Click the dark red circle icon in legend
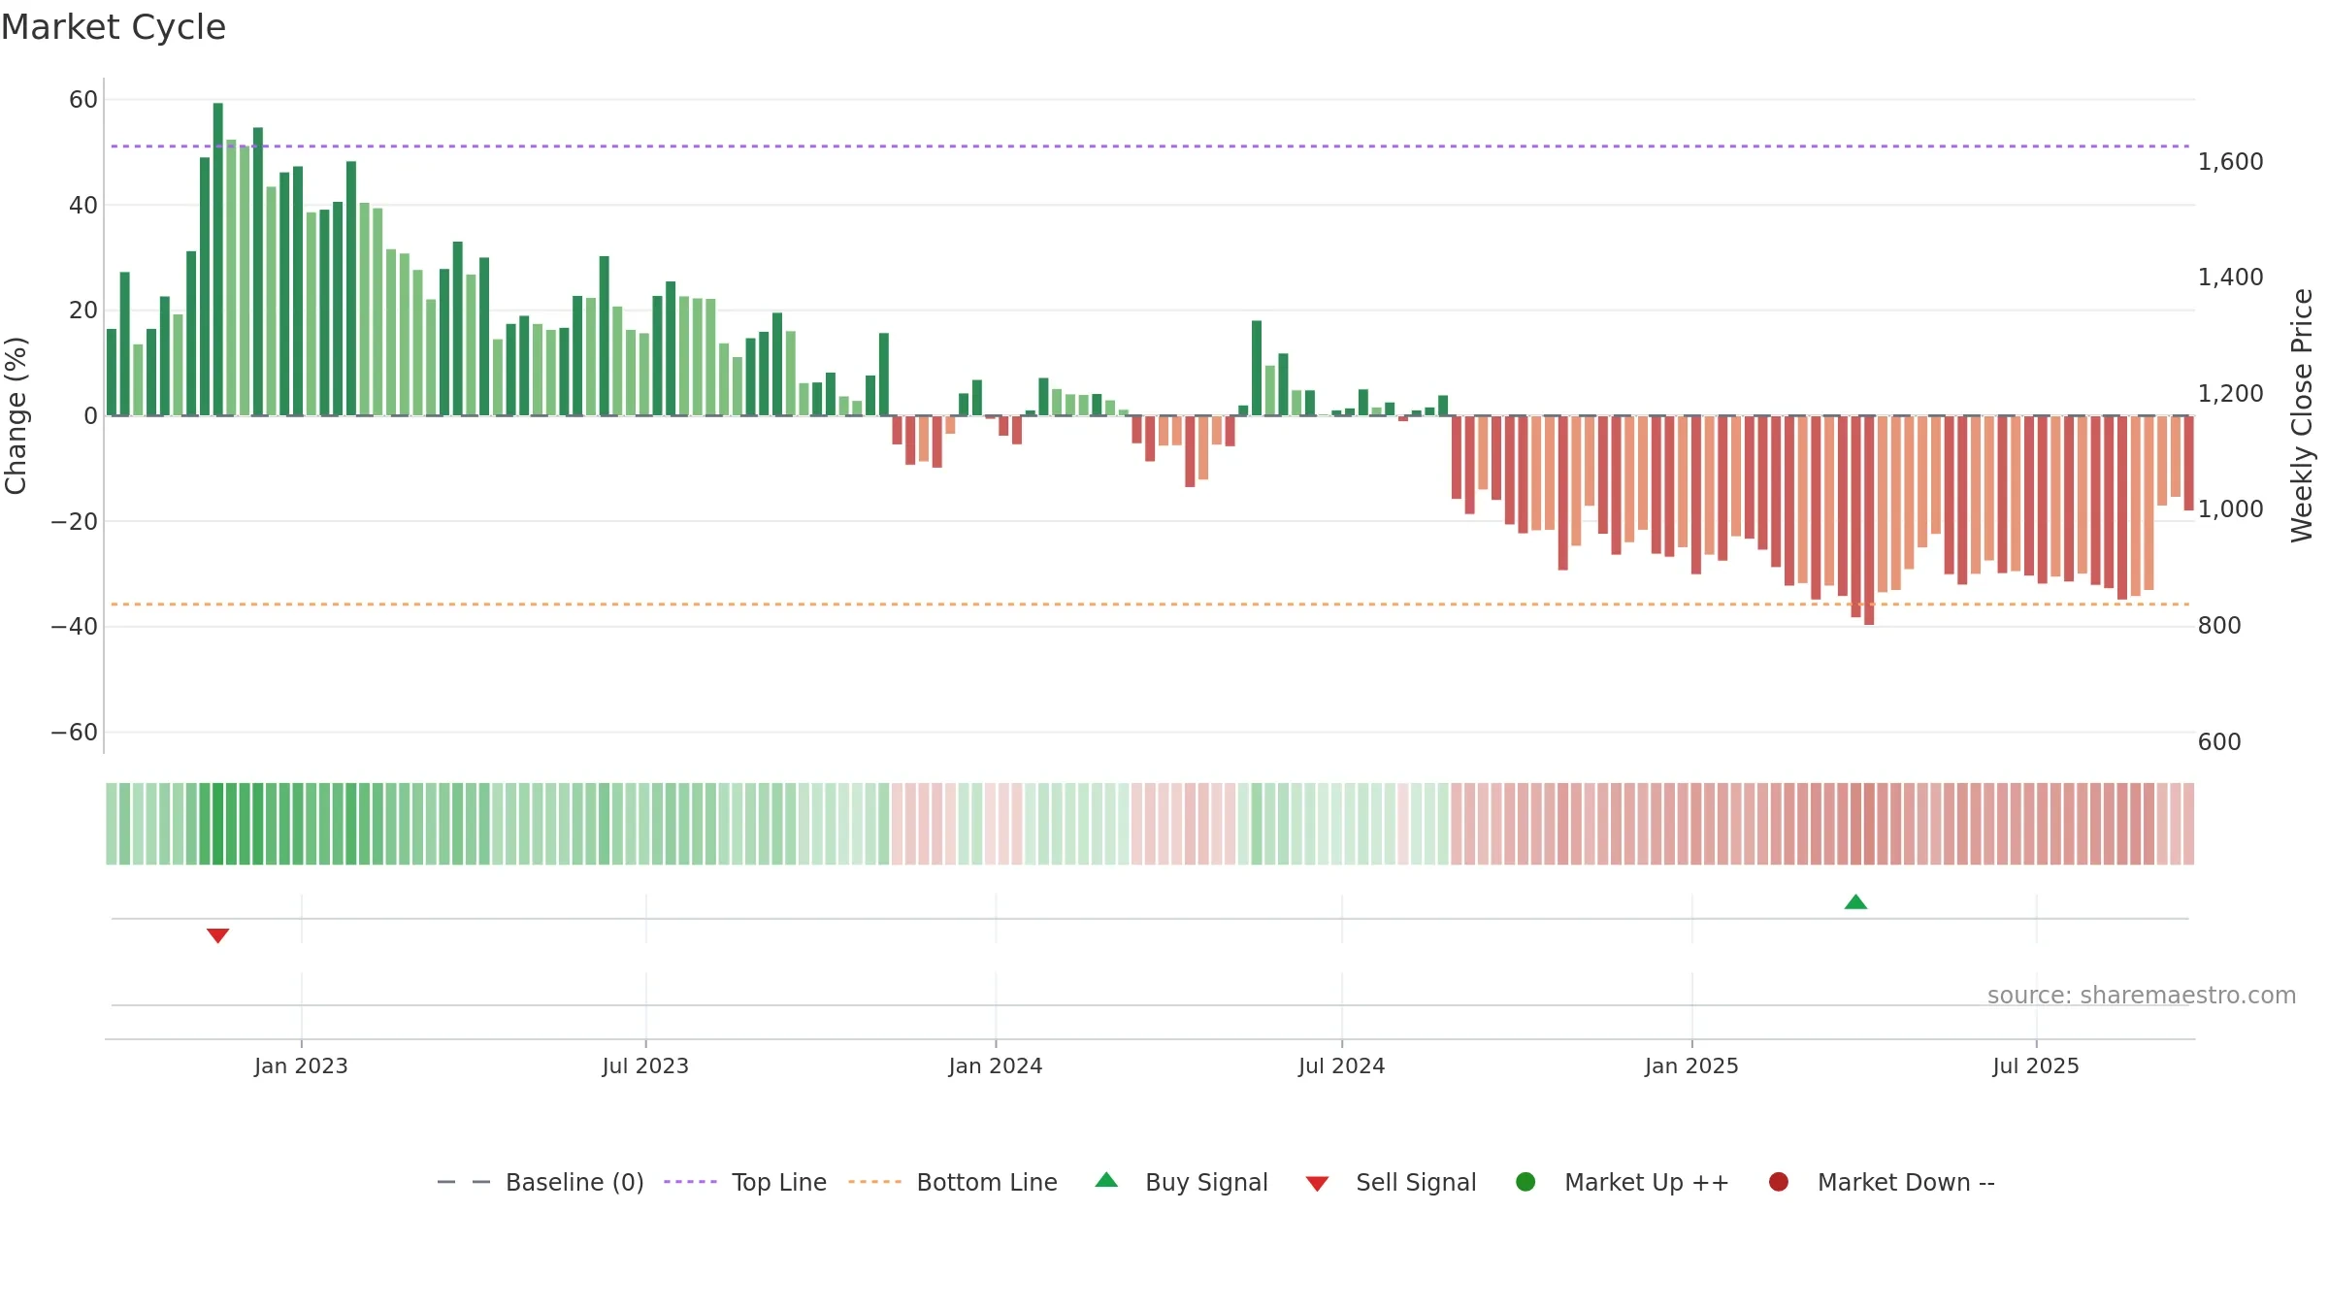Viewport: 2329px width, 1310px height. pyautogui.click(x=1779, y=1182)
